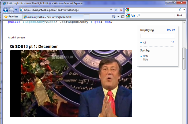The image size is (188, 124).
Task: Maximize the Internet Explorer window
Action: tap(174, 2)
